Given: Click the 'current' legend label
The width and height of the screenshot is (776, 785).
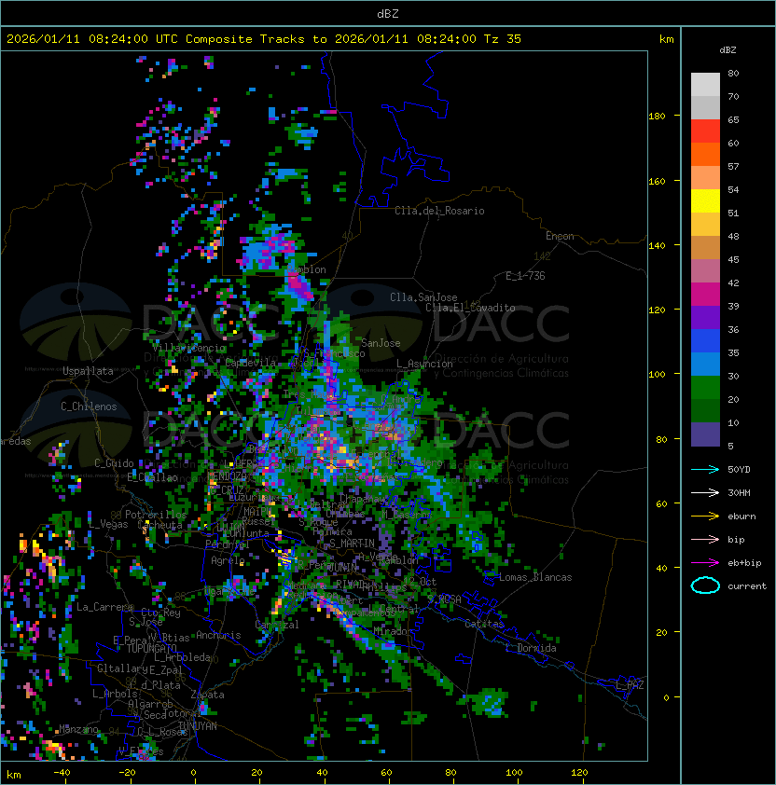Looking at the screenshot, I should pyautogui.click(x=747, y=586).
